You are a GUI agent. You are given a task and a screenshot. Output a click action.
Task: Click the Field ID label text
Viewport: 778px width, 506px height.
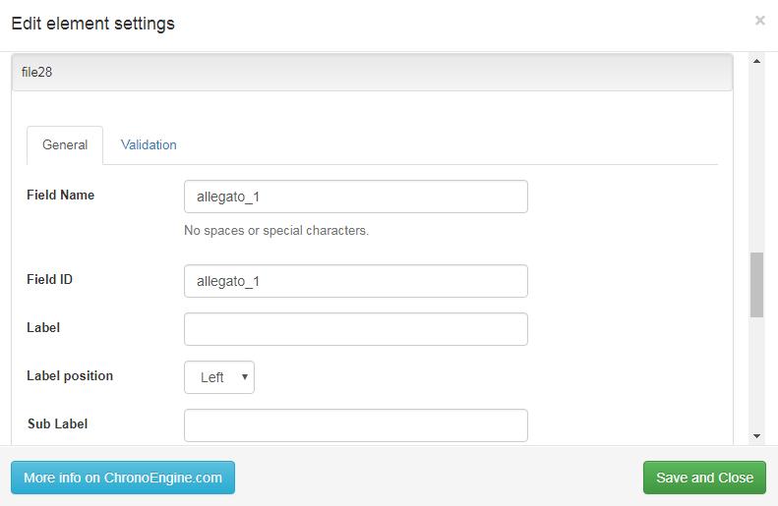(49, 279)
